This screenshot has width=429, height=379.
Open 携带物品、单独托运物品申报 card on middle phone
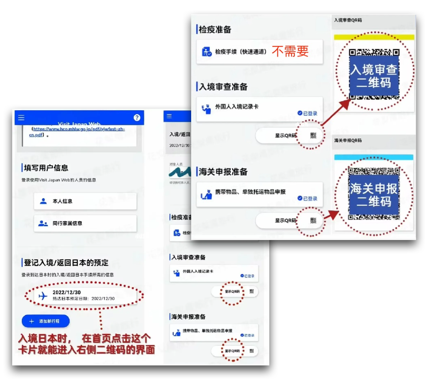214,333
